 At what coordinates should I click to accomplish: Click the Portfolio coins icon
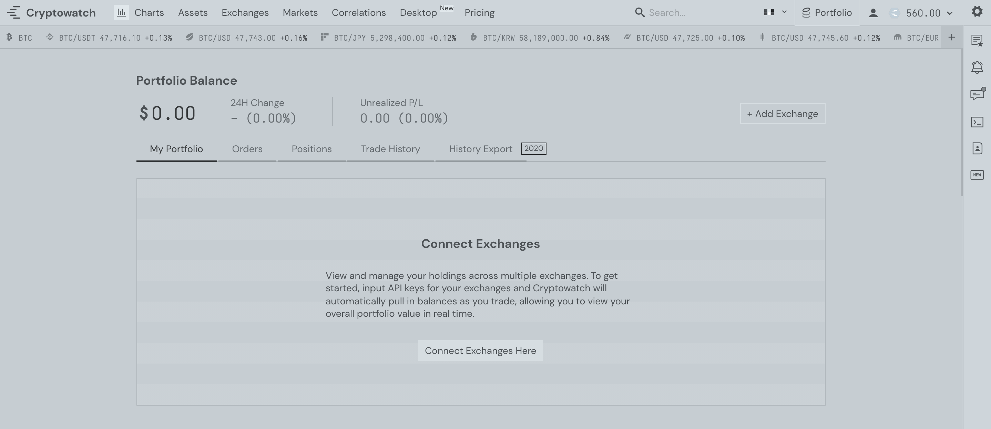(x=806, y=13)
